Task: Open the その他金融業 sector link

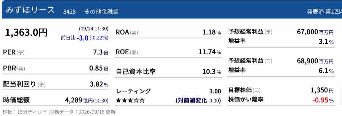Action: [x=101, y=11]
